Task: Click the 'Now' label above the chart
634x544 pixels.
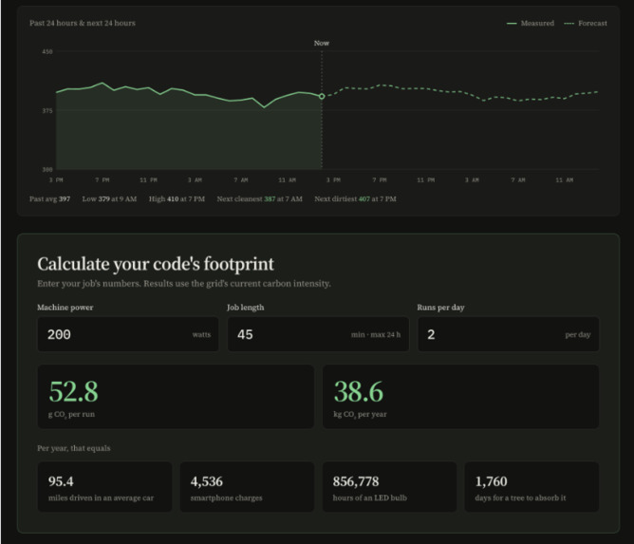Action: 322,43
